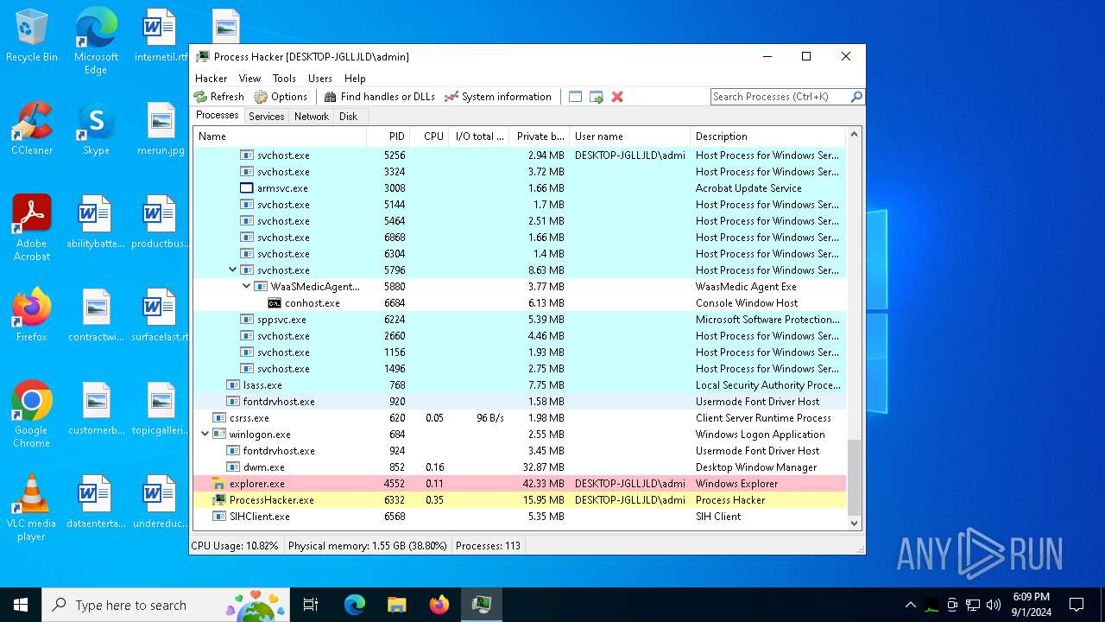1105x622 pixels.
Task: Select the sppsvc.exe process row
Action: click(520, 320)
